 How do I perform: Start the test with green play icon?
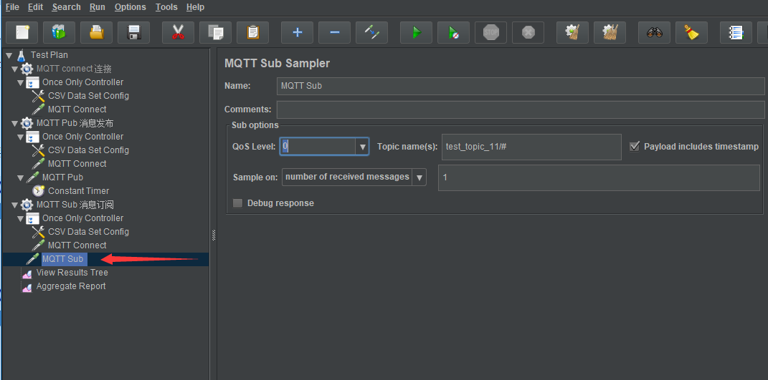(417, 33)
